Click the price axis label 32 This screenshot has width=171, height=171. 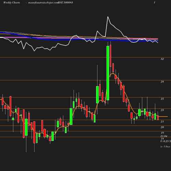[162, 59]
